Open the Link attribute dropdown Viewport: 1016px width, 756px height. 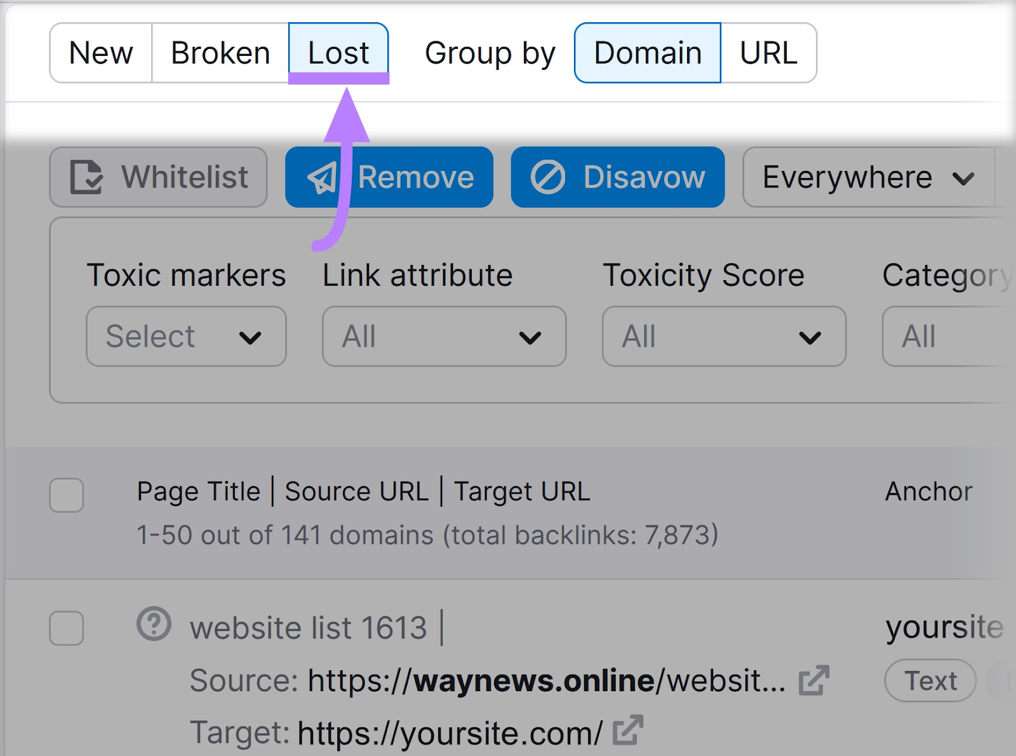pyautogui.click(x=444, y=336)
